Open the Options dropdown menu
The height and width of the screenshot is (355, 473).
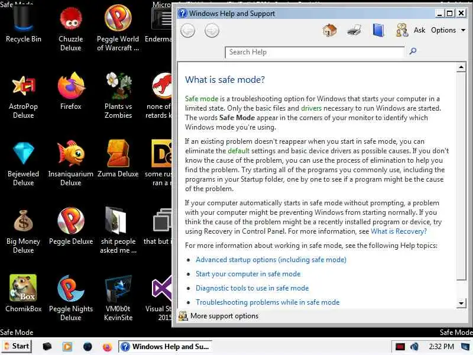[448, 30]
